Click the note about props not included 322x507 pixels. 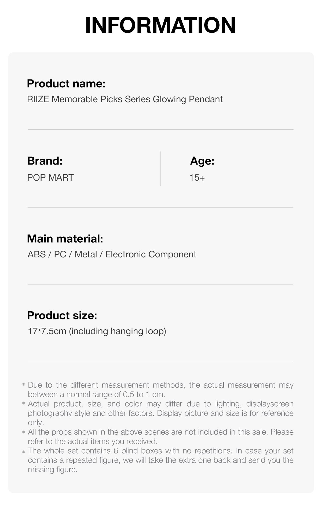(160, 437)
